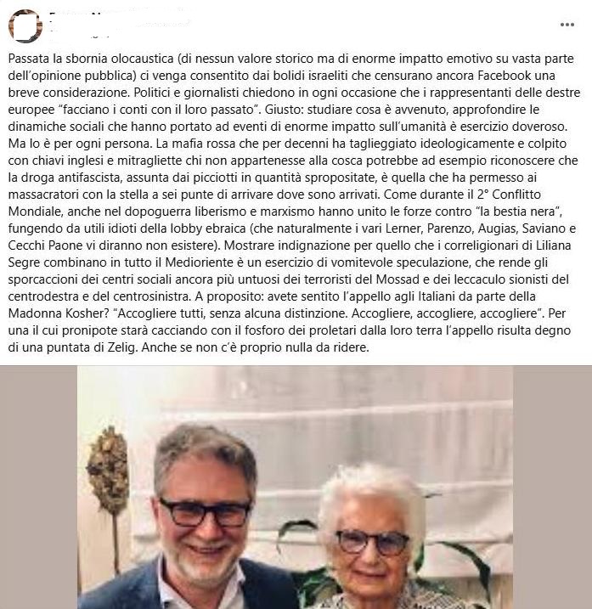Click the left gray margin beside photo
592x609 pixels.
coord(38,487)
